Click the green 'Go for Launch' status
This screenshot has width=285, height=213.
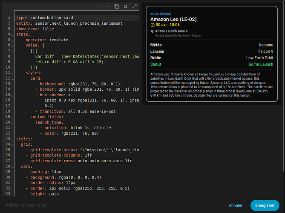click(x=261, y=64)
